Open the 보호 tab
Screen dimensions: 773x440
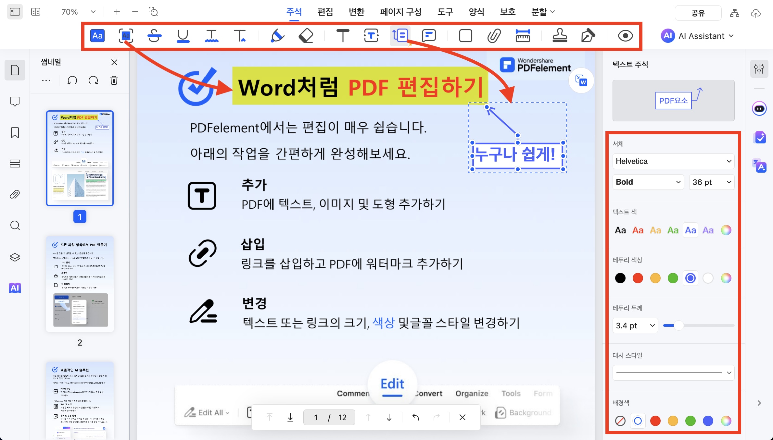507,12
